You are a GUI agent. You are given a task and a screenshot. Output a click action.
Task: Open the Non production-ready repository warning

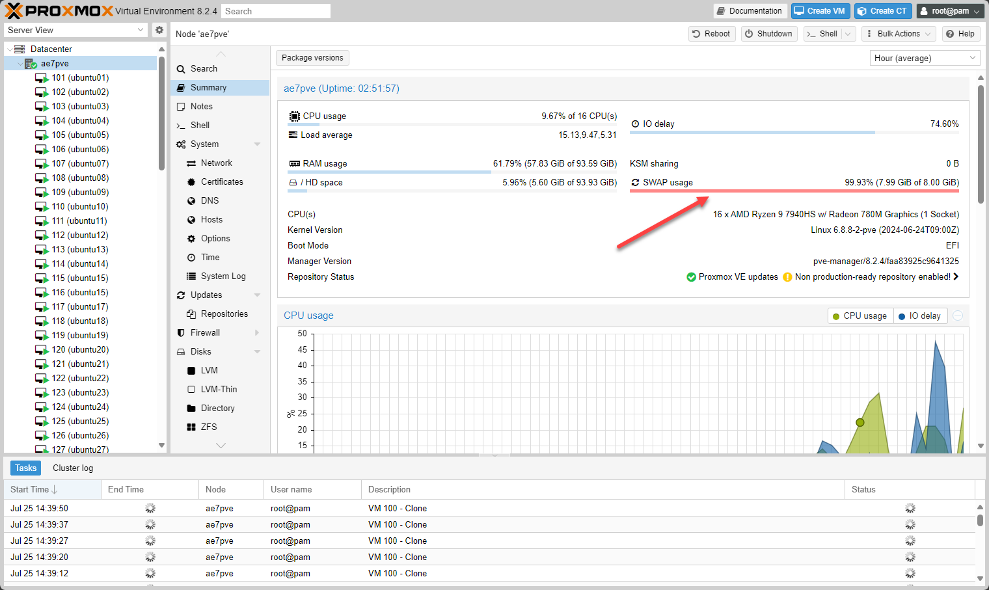(x=871, y=277)
